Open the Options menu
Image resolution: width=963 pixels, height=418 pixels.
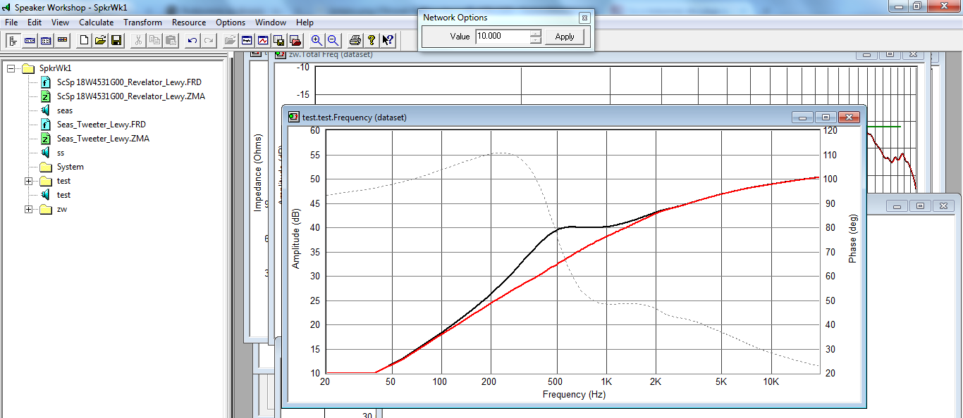pos(231,23)
